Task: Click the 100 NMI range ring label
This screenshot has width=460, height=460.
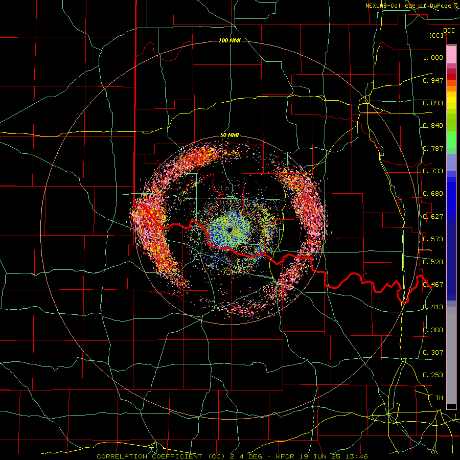Action: click(229, 40)
